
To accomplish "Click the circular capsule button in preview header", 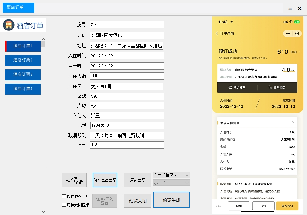I will pos(297,33).
